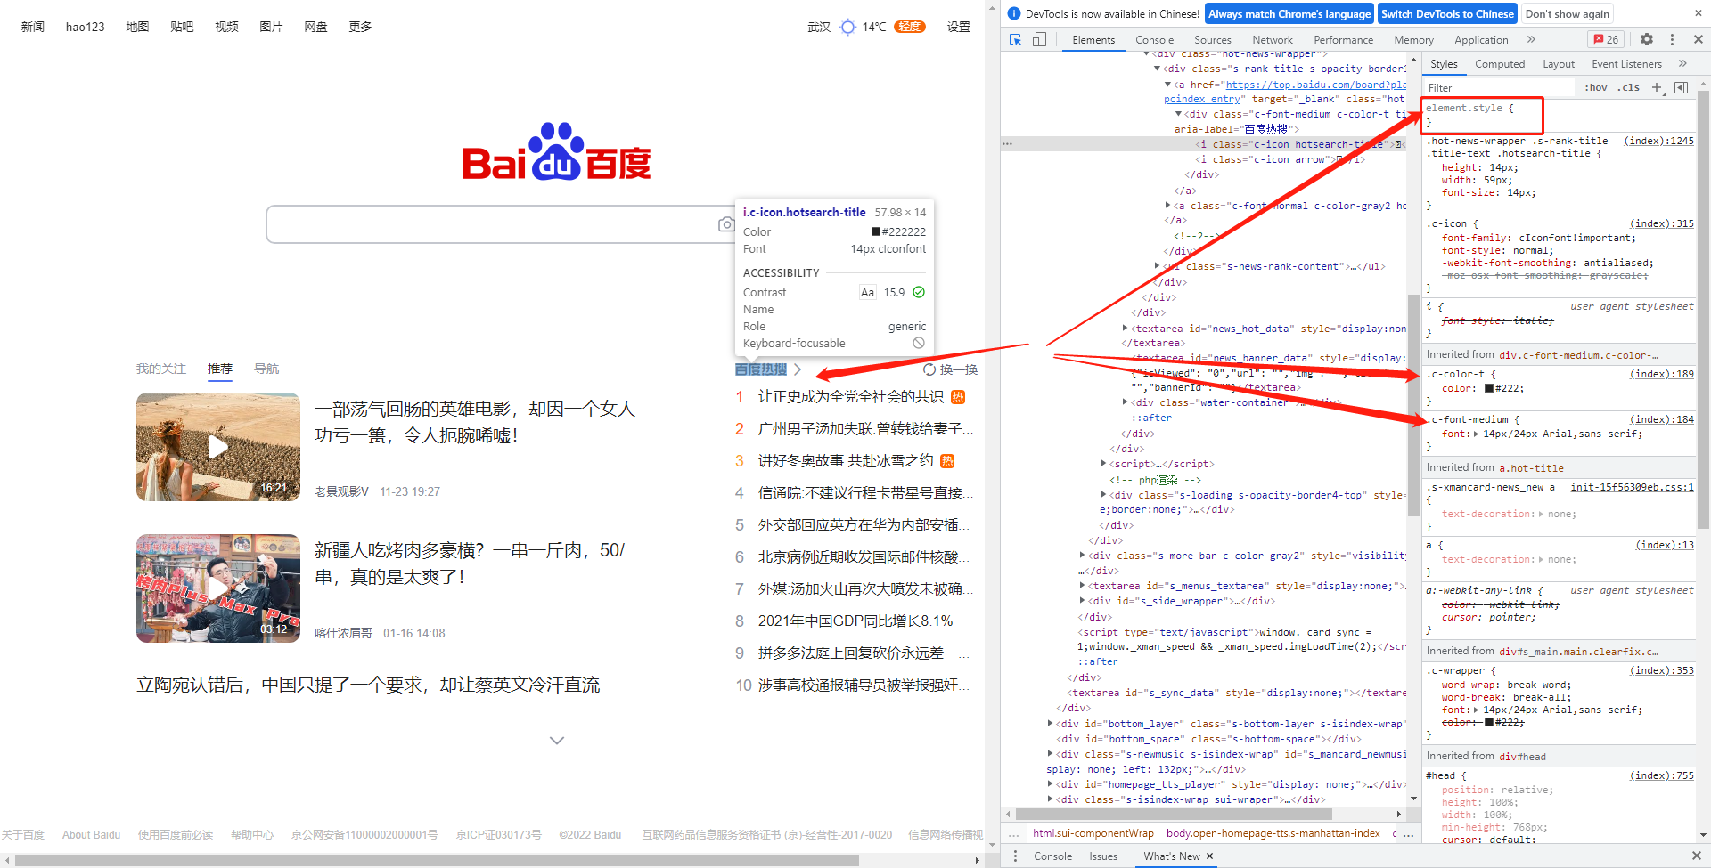
Task: Click the #222 color swatch in .c-color-t rule
Action: pos(1489,388)
